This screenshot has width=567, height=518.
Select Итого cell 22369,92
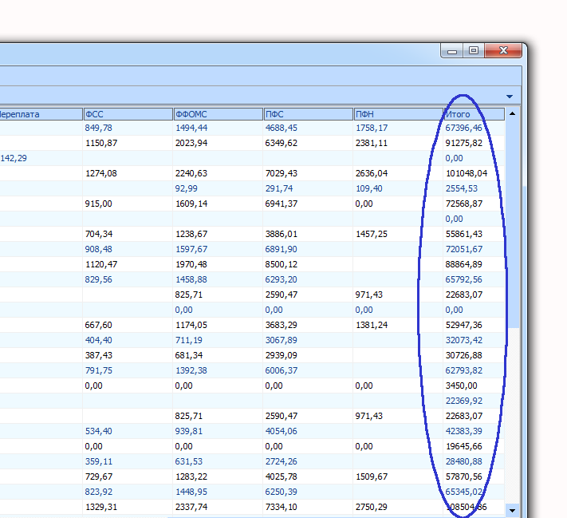click(x=474, y=401)
